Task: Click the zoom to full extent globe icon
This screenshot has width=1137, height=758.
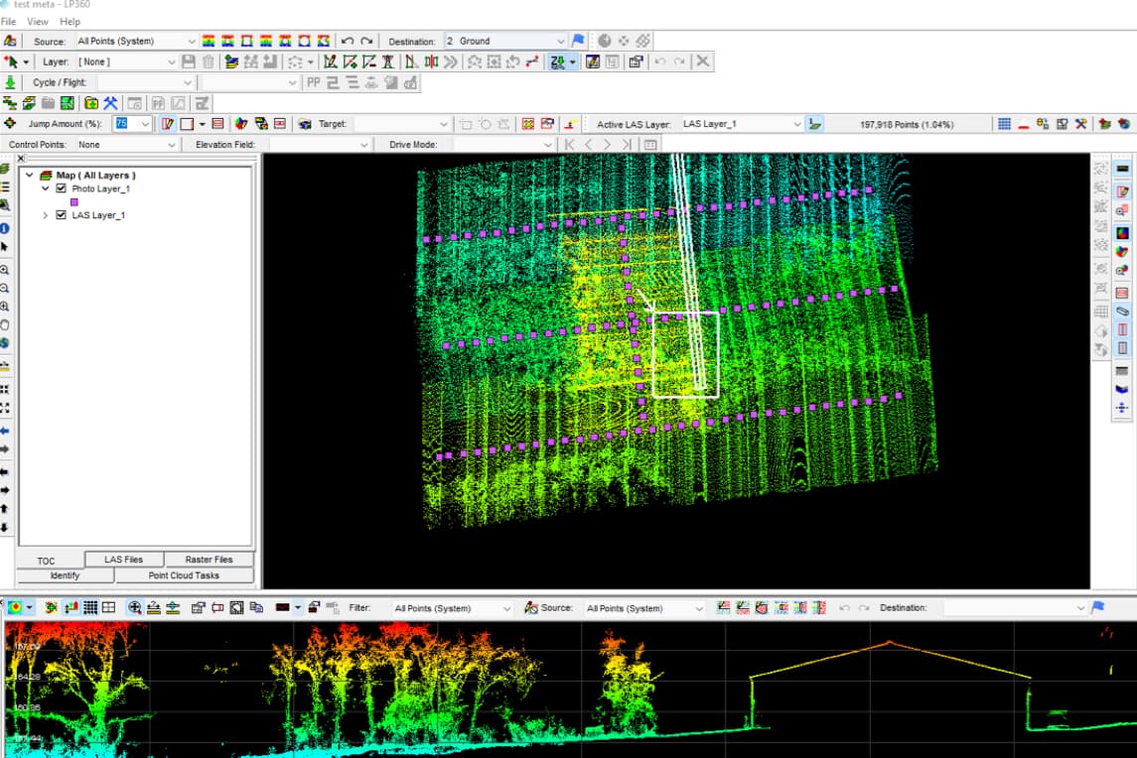Action: click(x=5, y=343)
